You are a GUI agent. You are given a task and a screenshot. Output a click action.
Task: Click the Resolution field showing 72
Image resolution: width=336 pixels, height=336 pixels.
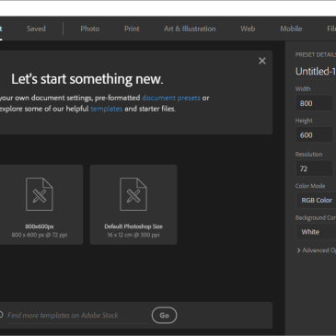pyautogui.click(x=314, y=168)
